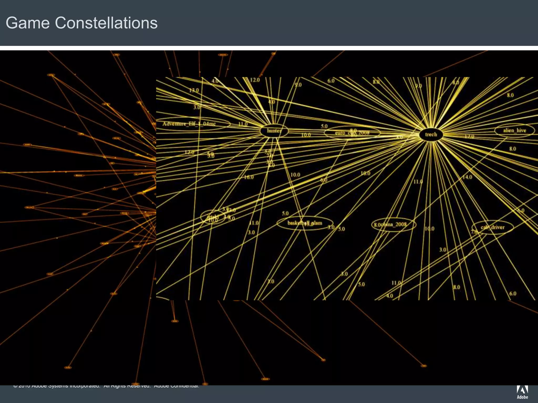This screenshot has height=403, width=538.
Task: Select the trech hub node
Action: [431, 135]
